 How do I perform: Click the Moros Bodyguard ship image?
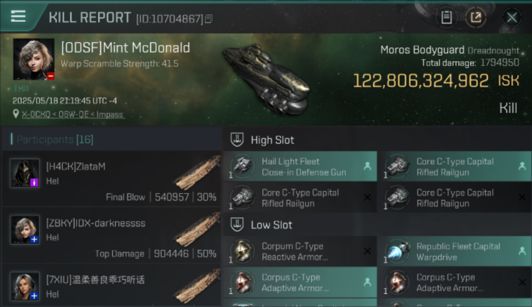265,79
